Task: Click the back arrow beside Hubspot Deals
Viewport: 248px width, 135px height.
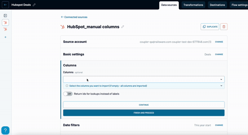Action: pos(5,5)
